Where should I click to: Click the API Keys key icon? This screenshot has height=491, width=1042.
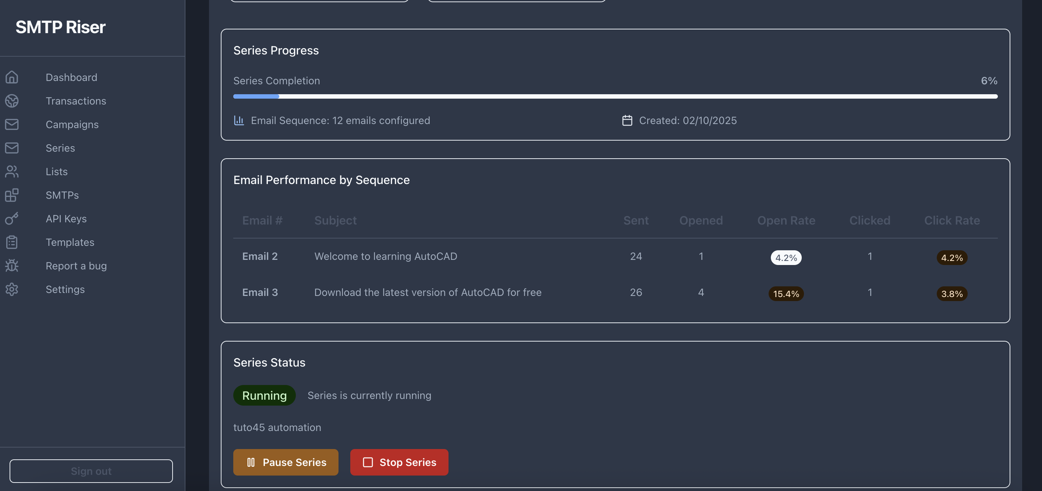click(12, 219)
